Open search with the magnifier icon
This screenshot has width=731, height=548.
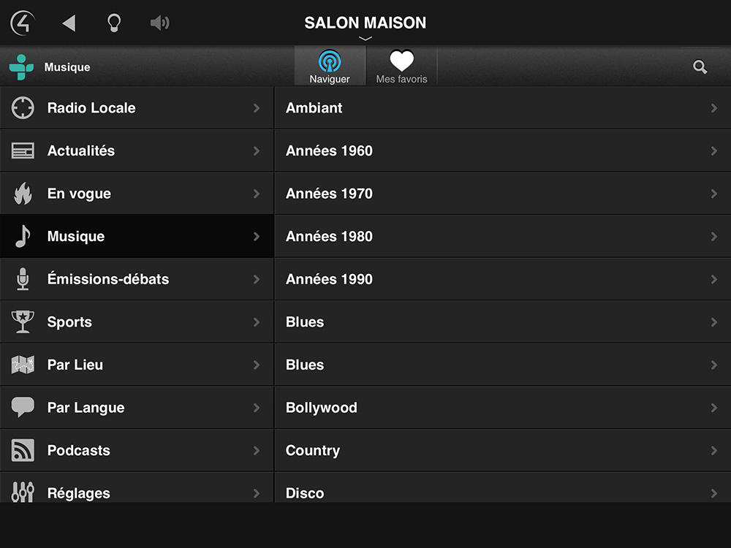click(x=700, y=67)
